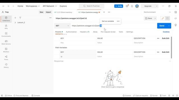The height and width of the screenshot is (100, 179).
Task: Click the Search Postman box
Action: coord(91,6)
